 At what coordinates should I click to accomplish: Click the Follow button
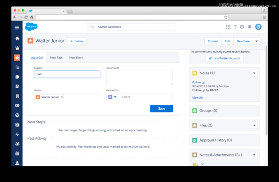click(76, 41)
